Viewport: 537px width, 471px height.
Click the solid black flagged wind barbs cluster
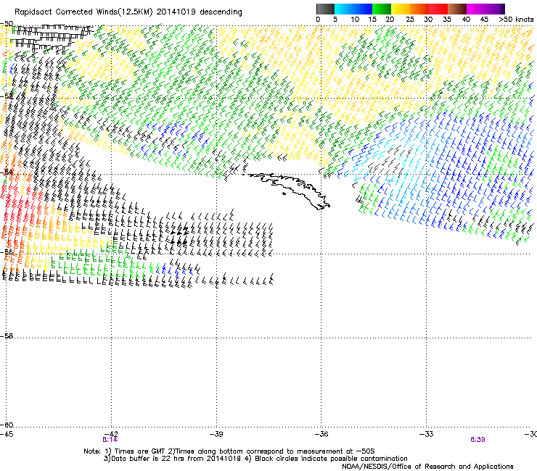point(179,235)
